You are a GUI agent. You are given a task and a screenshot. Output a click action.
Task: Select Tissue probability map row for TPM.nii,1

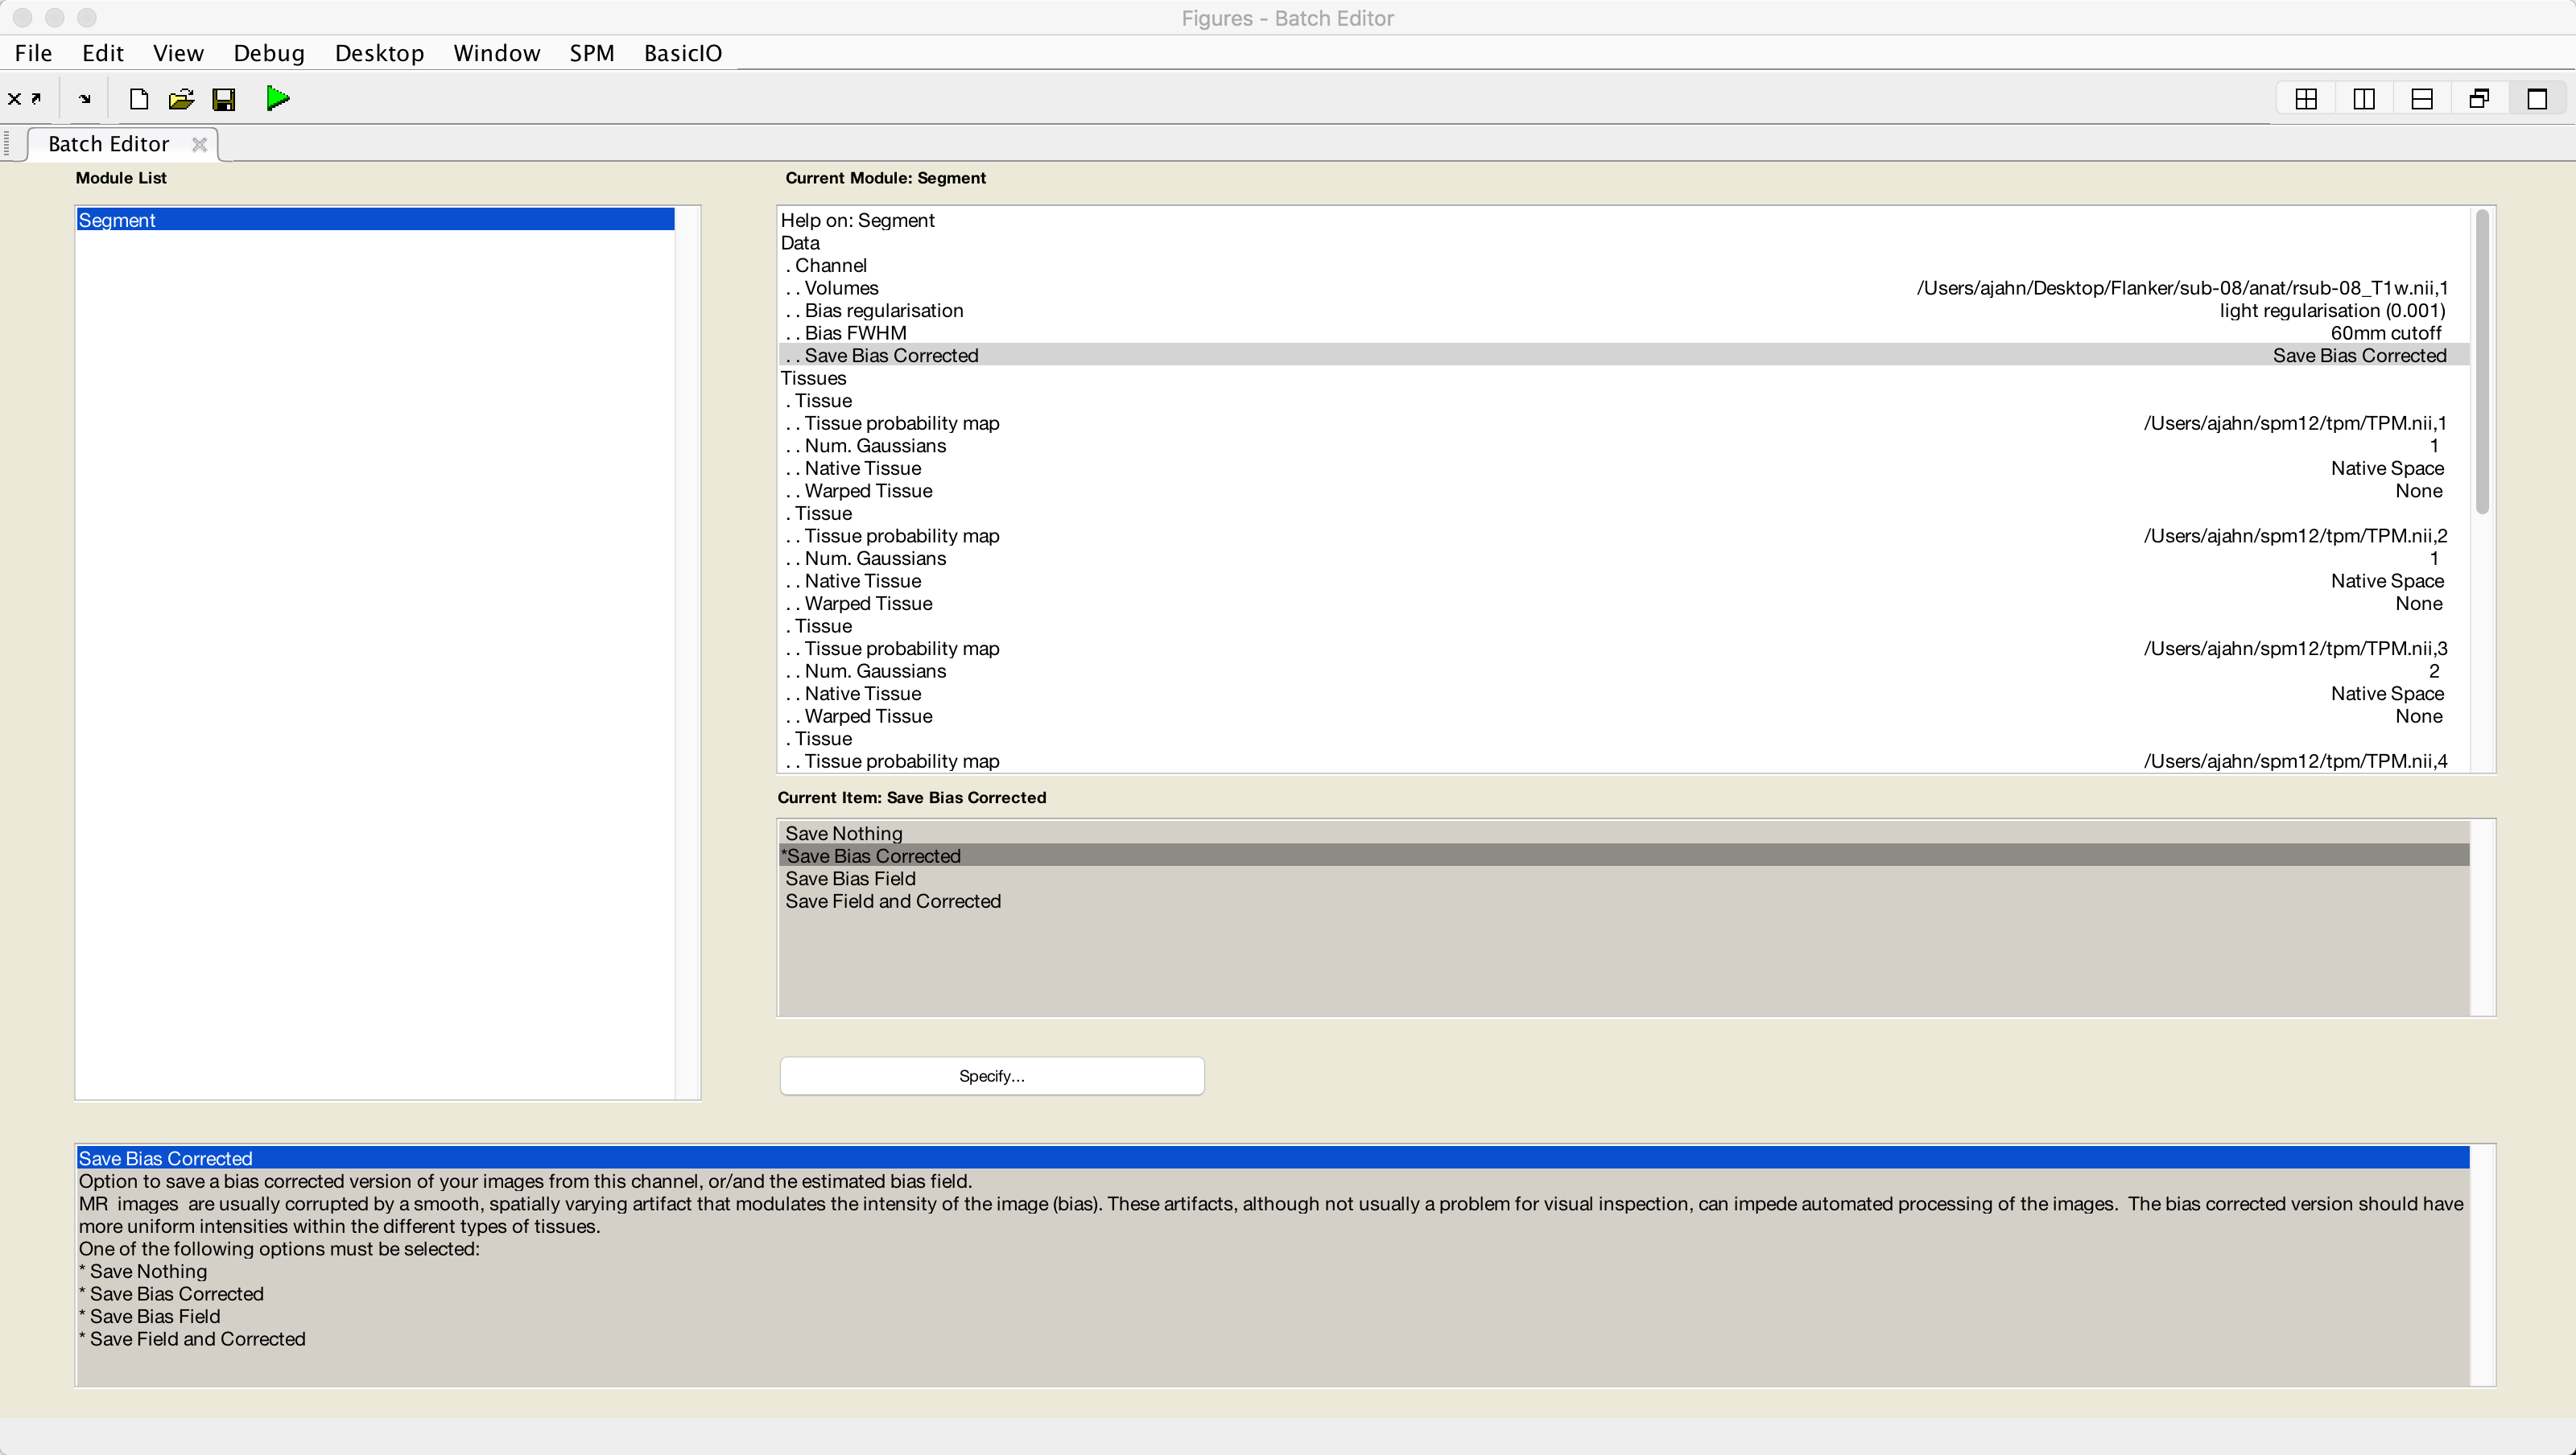1623,423
